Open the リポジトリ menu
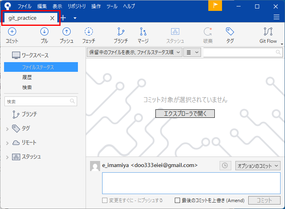 point(76,6)
